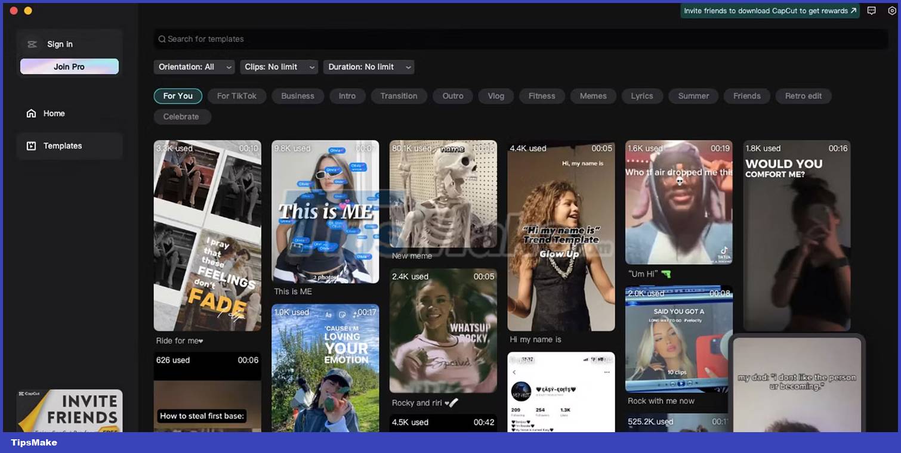Screen dimensions: 901x453
Task: Open the Duration dropdown
Action: click(x=368, y=67)
